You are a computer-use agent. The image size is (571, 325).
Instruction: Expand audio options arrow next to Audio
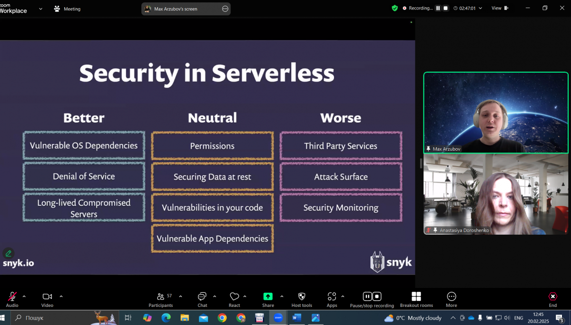pyautogui.click(x=24, y=296)
